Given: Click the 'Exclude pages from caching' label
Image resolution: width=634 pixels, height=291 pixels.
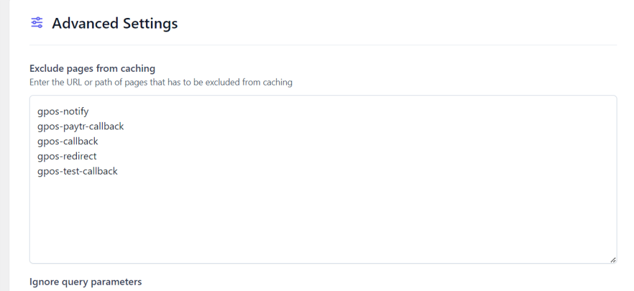Looking at the screenshot, I should [x=92, y=68].
